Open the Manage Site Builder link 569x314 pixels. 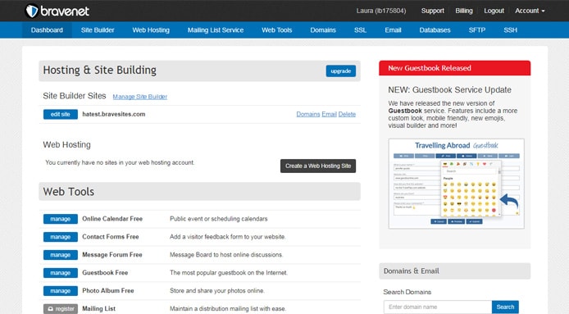click(139, 97)
